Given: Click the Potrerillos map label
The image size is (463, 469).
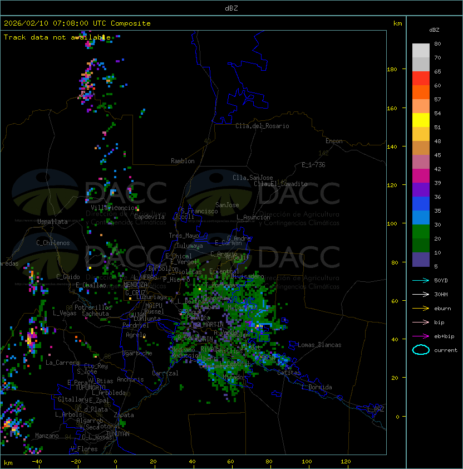Looking at the screenshot, I should (93, 307).
